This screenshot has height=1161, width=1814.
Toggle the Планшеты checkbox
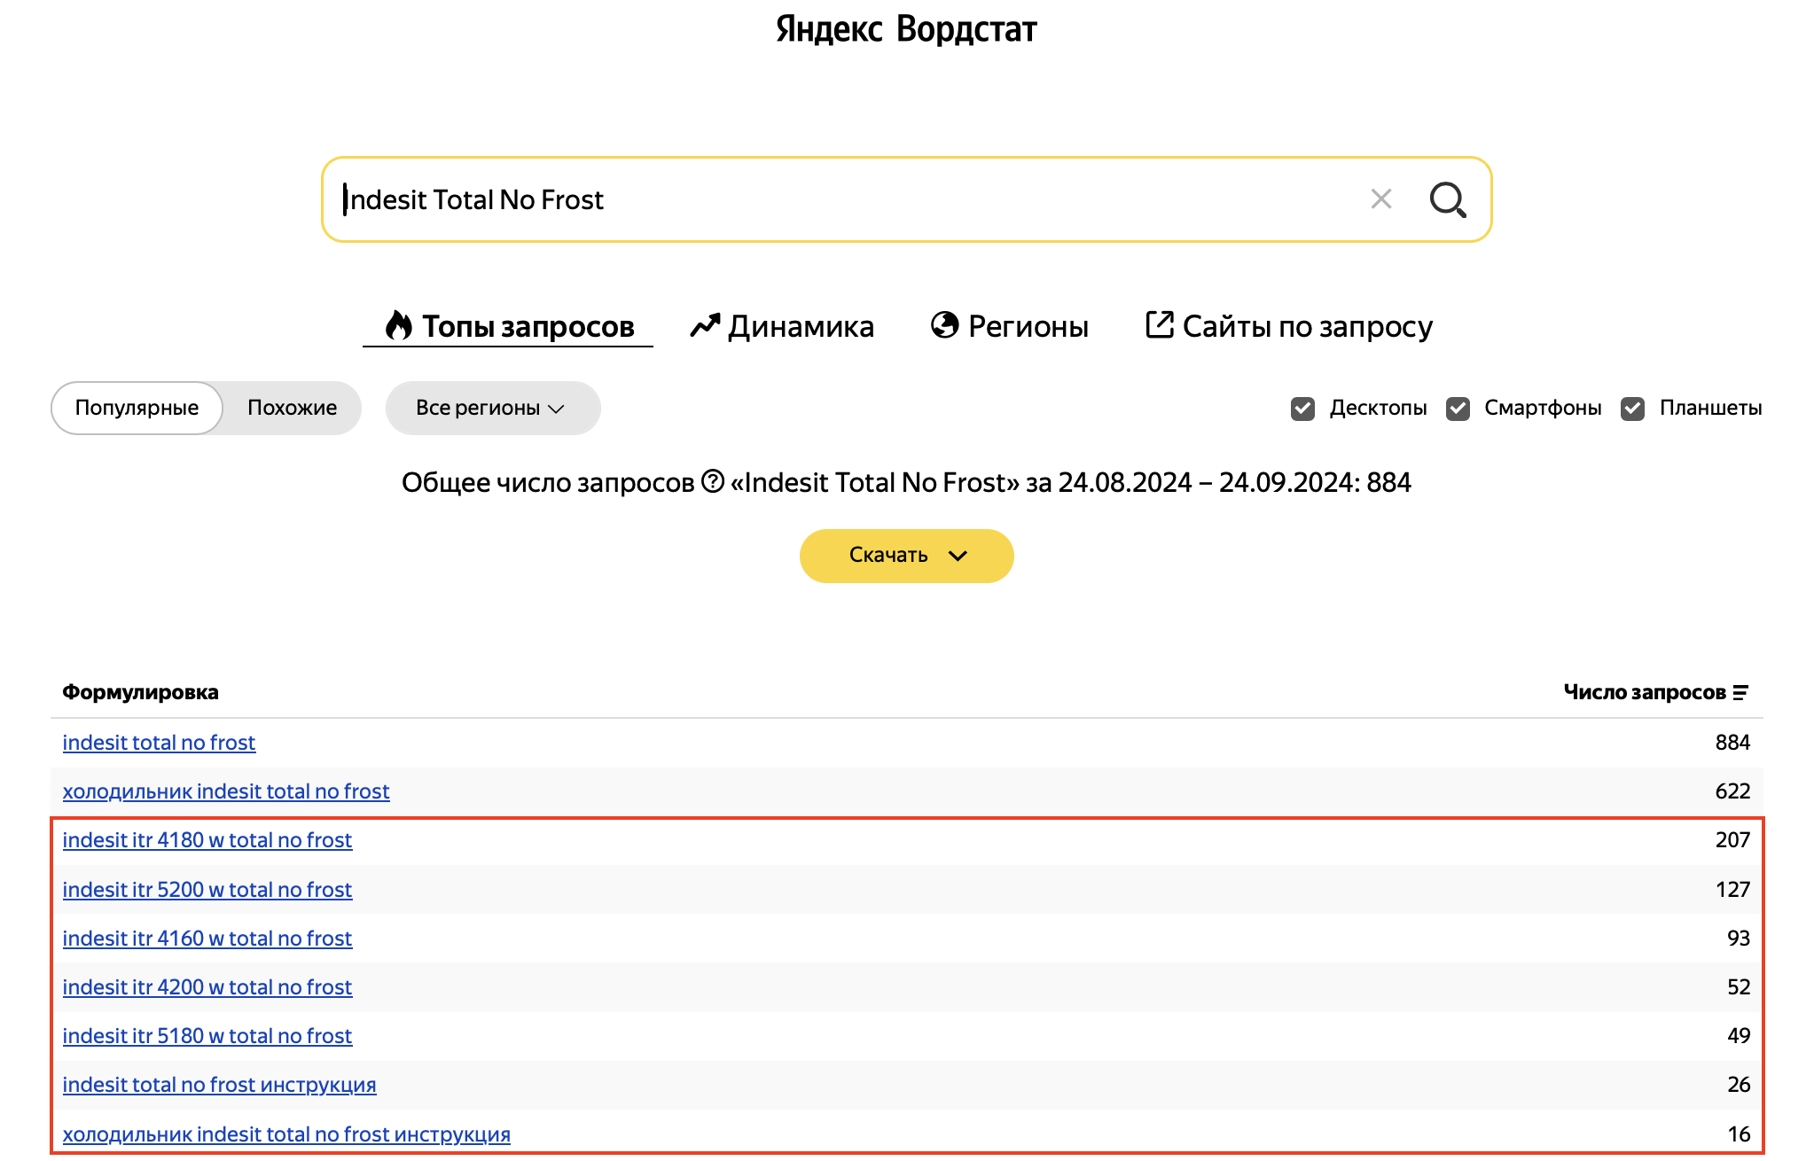click(1632, 409)
